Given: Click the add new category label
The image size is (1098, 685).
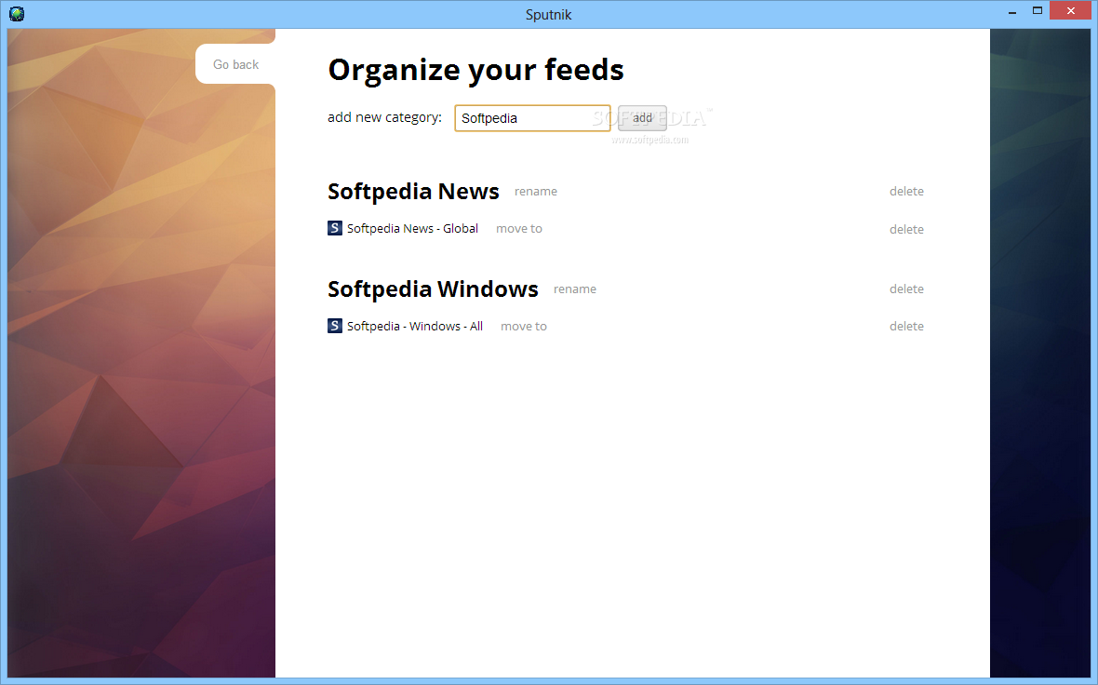Looking at the screenshot, I should click(384, 117).
